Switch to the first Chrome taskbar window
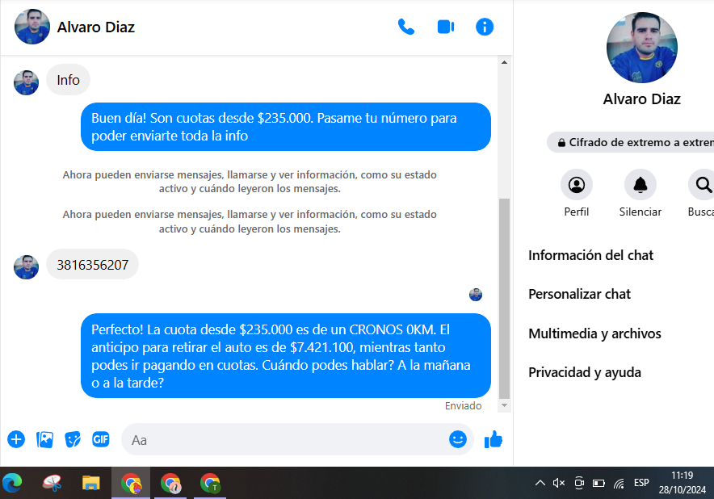 pos(131,483)
